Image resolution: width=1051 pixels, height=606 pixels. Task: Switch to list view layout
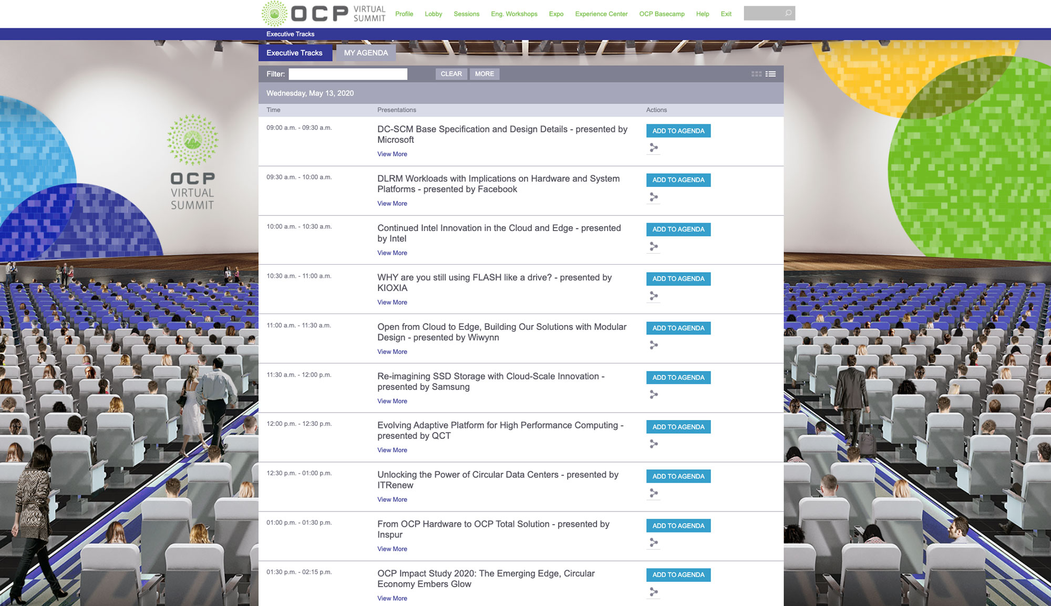tap(770, 74)
